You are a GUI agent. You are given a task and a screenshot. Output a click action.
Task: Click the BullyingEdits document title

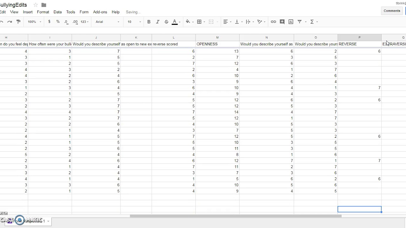(x=14, y=5)
